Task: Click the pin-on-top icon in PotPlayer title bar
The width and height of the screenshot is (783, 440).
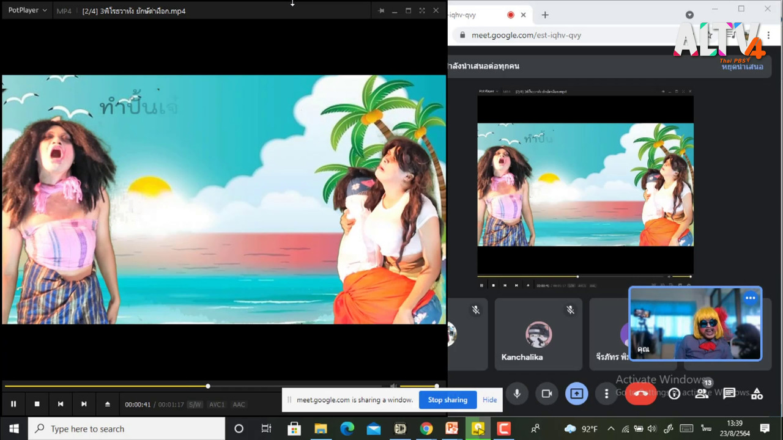Action: pyautogui.click(x=381, y=10)
